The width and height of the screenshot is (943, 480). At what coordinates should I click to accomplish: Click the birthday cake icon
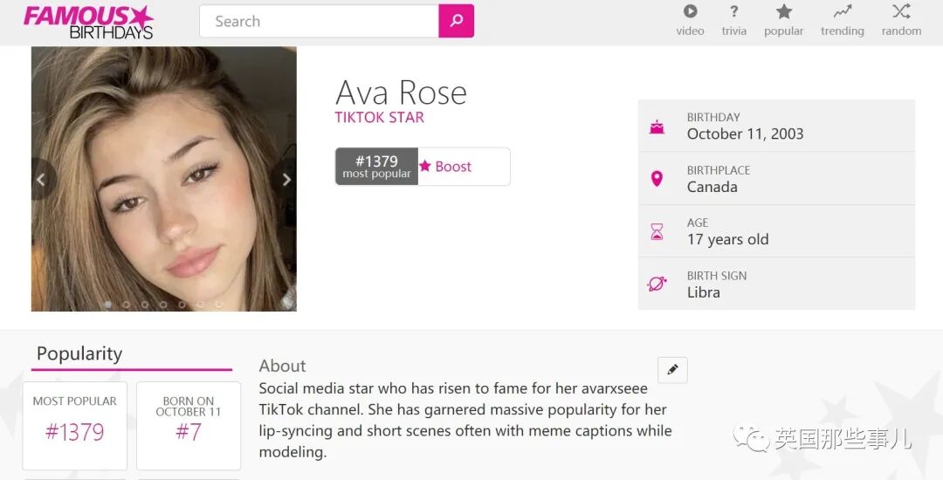657,127
